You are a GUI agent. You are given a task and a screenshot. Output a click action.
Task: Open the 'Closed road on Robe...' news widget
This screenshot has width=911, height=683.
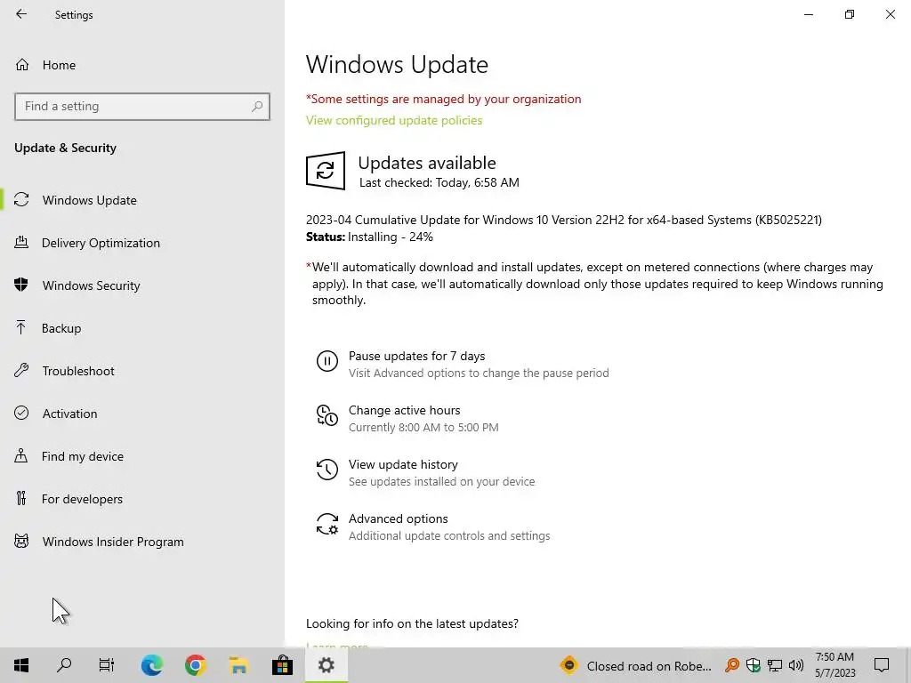coord(635,665)
